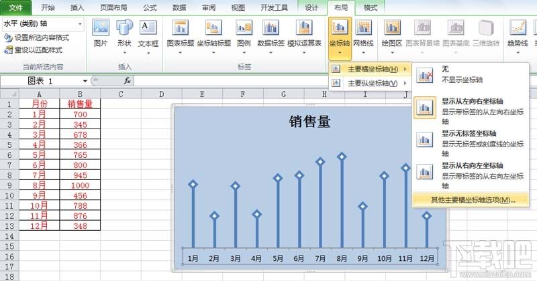Select row 15 header
Screen dimensions: 537x281
(x=9, y=246)
